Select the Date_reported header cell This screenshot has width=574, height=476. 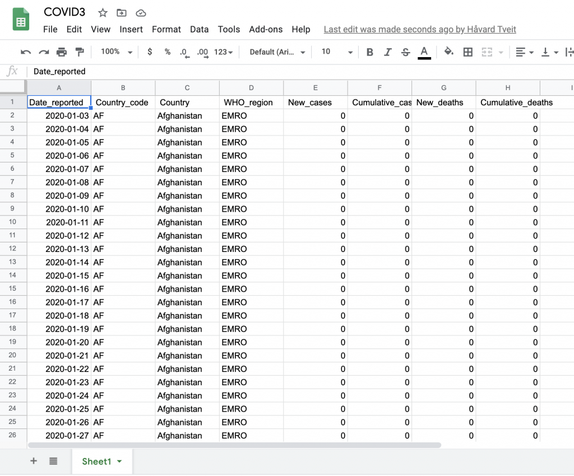coord(59,102)
